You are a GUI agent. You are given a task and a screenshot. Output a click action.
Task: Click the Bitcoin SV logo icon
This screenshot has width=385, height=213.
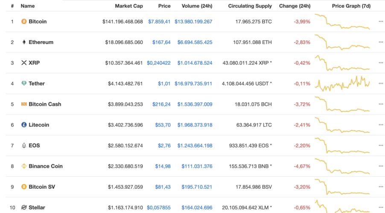coord(24,187)
